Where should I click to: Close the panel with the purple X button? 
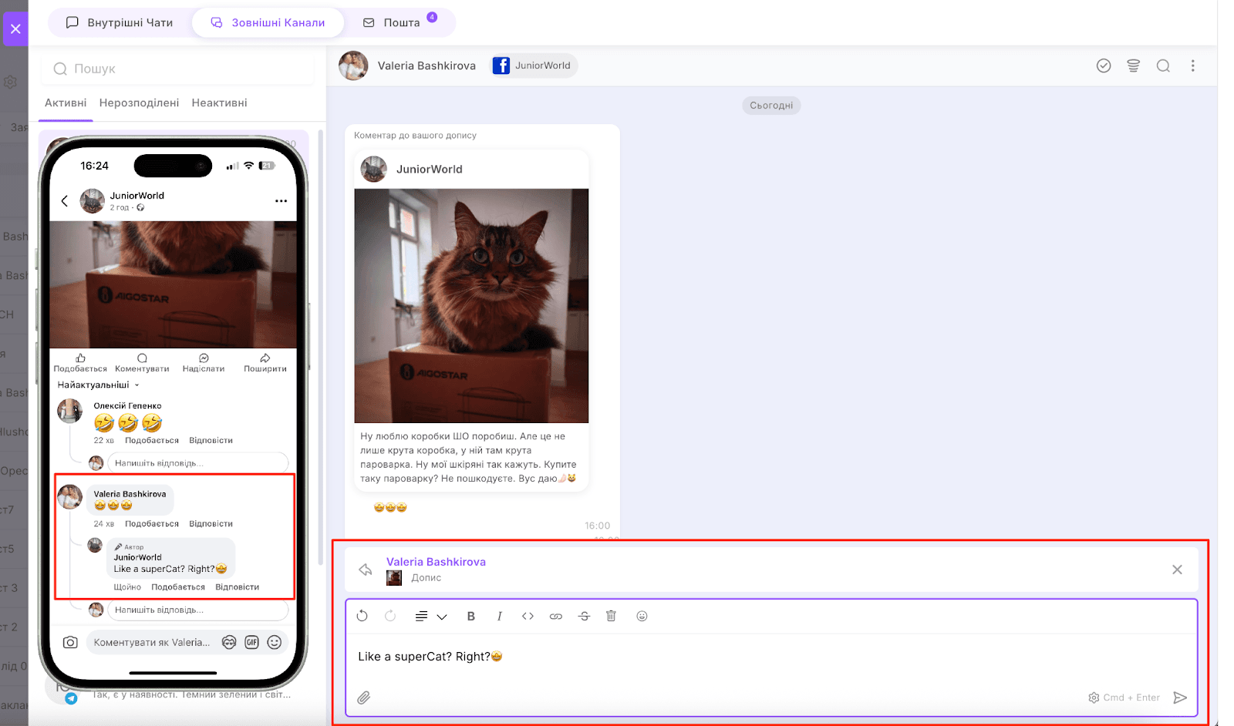pos(15,30)
